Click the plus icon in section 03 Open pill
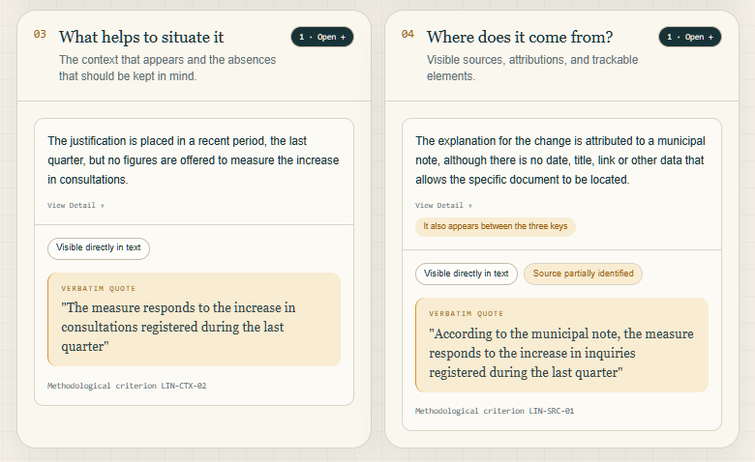This screenshot has height=462, width=755. pyautogui.click(x=343, y=38)
